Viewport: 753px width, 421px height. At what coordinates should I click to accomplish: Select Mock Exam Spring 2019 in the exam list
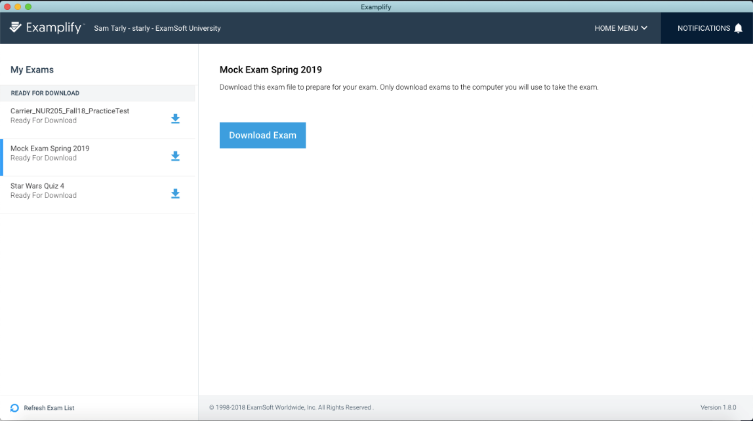[x=50, y=149]
